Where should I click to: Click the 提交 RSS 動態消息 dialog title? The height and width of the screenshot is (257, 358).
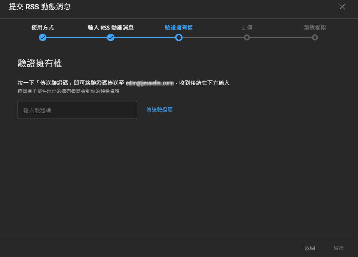pyautogui.click(x=40, y=7)
